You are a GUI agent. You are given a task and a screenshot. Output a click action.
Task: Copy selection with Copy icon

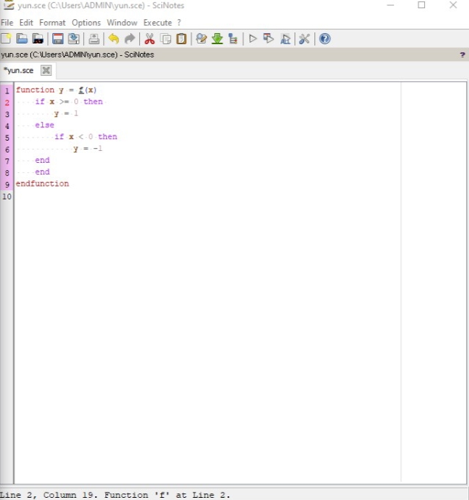[166, 39]
